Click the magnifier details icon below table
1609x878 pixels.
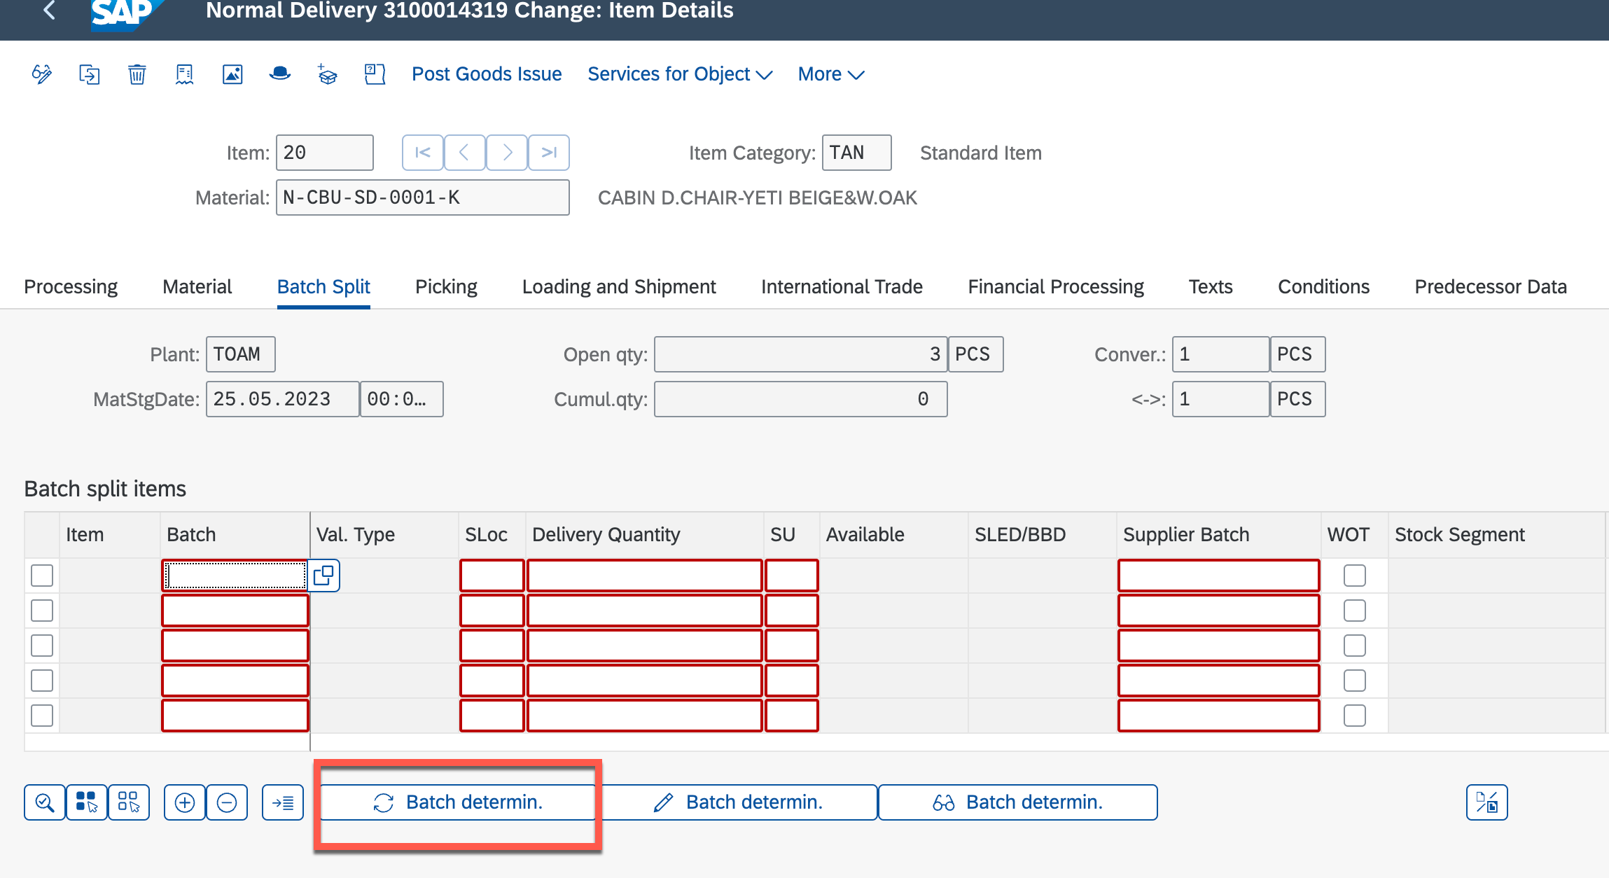[45, 802]
